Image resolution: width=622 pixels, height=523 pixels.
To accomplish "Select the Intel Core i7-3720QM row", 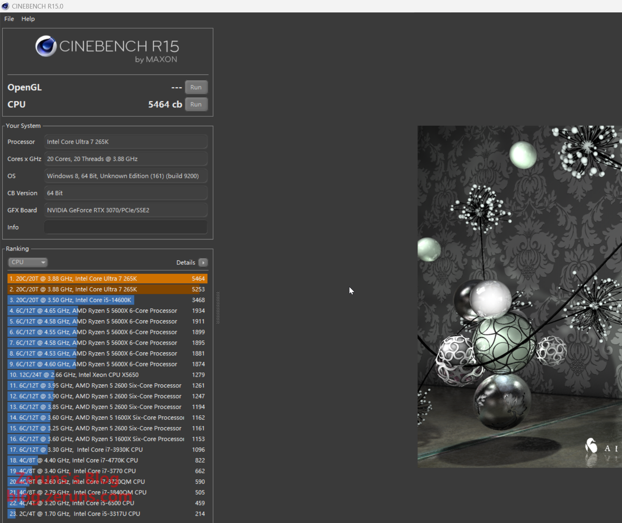I will (x=107, y=482).
